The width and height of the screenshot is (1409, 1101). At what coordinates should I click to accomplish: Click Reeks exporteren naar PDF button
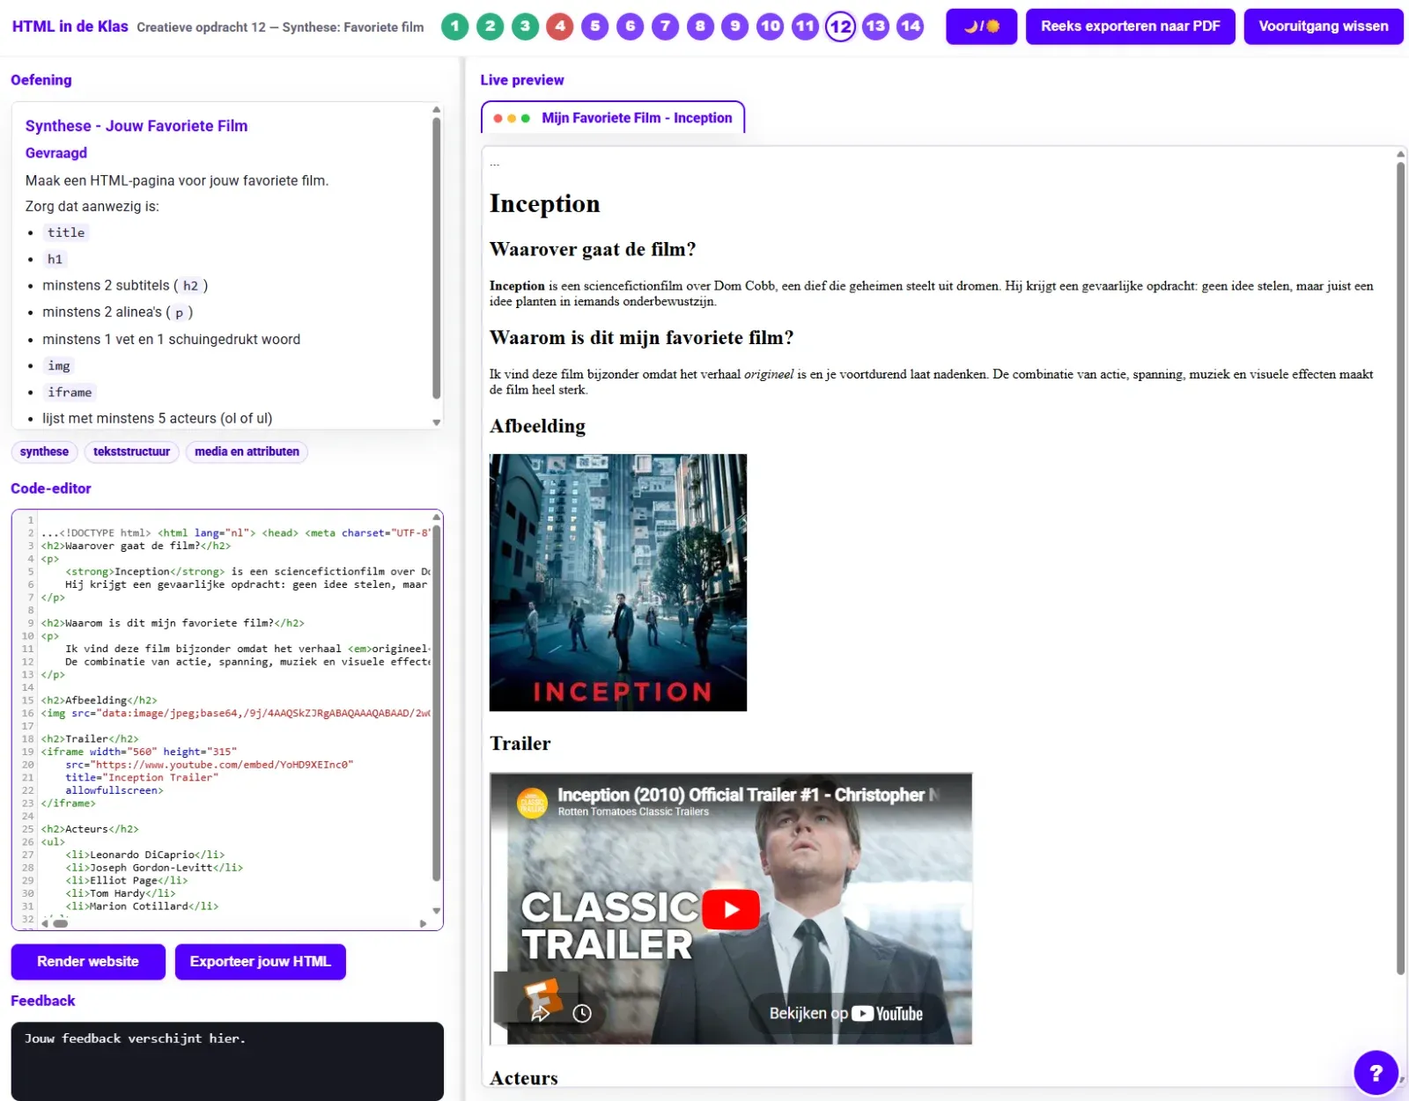(x=1131, y=26)
